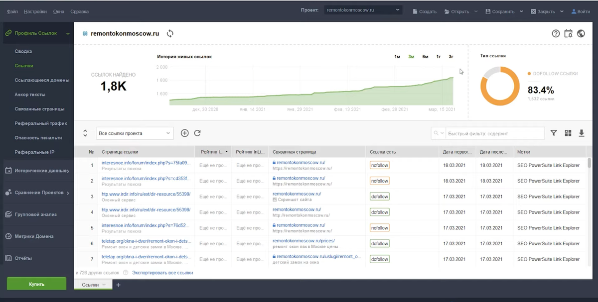Click the green Купить button
Image resolution: width=598 pixels, height=302 pixels.
tap(36, 284)
